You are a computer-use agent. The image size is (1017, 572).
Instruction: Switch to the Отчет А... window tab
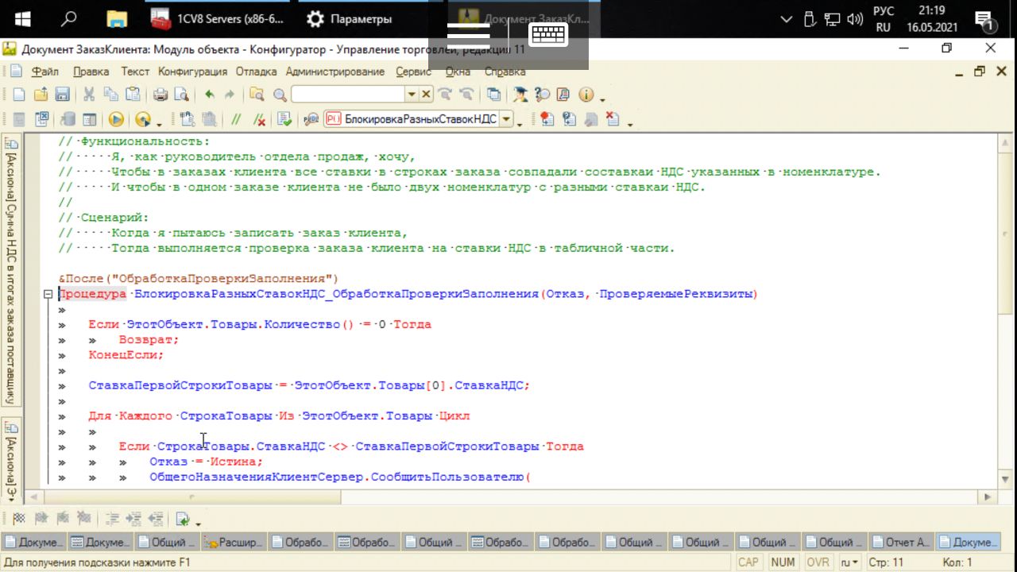click(901, 542)
